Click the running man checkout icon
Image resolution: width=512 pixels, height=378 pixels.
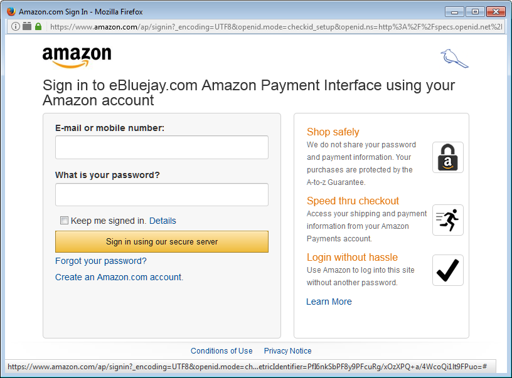(x=447, y=220)
